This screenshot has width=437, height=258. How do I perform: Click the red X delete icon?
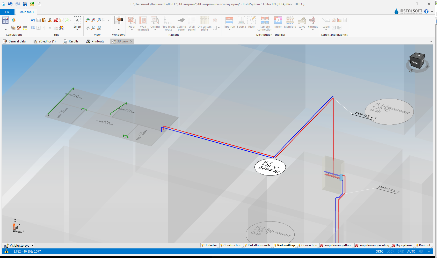tap(56, 20)
